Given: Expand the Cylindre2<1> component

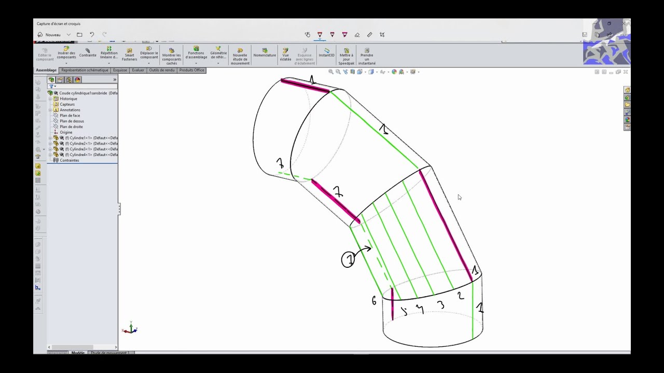Looking at the screenshot, I should click(50, 144).
